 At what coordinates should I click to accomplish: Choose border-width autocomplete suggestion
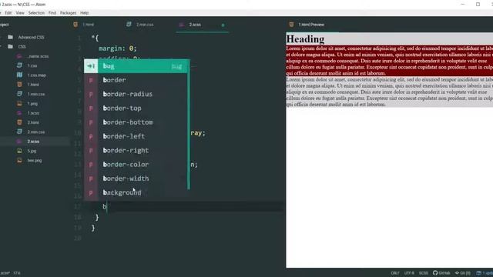click(136, 179)
